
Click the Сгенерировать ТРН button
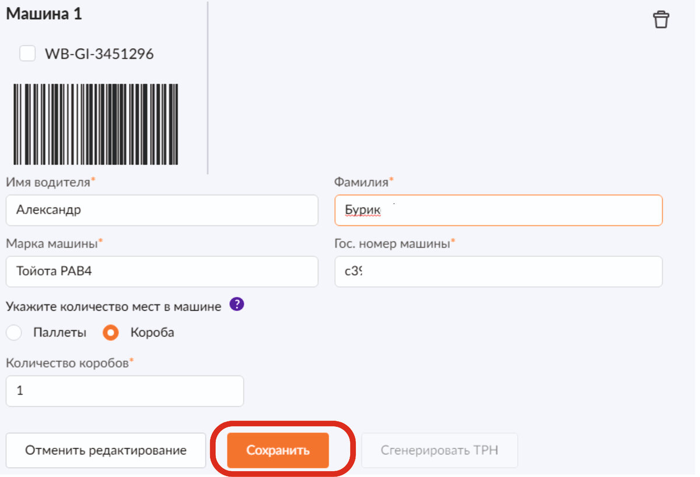tap(439, 450)
